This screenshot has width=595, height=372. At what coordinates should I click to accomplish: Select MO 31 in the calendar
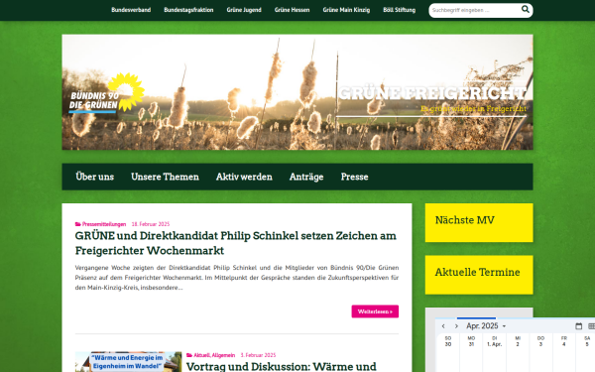point(471,341)
